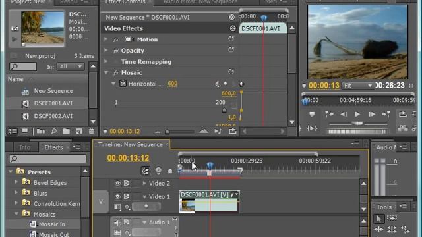The height and width of the screenshot is (237, 422).
Task: Toggle sync lock on Video 2
Action: tap(127, 183)
